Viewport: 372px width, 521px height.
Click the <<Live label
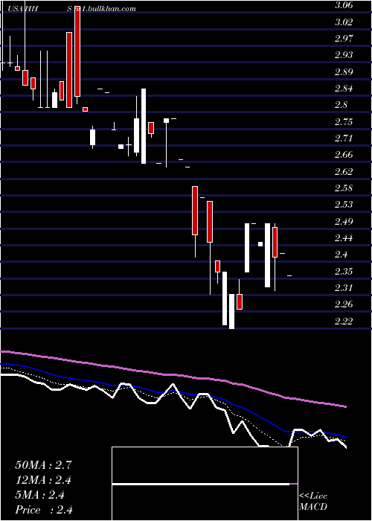[x=313, y=496]
